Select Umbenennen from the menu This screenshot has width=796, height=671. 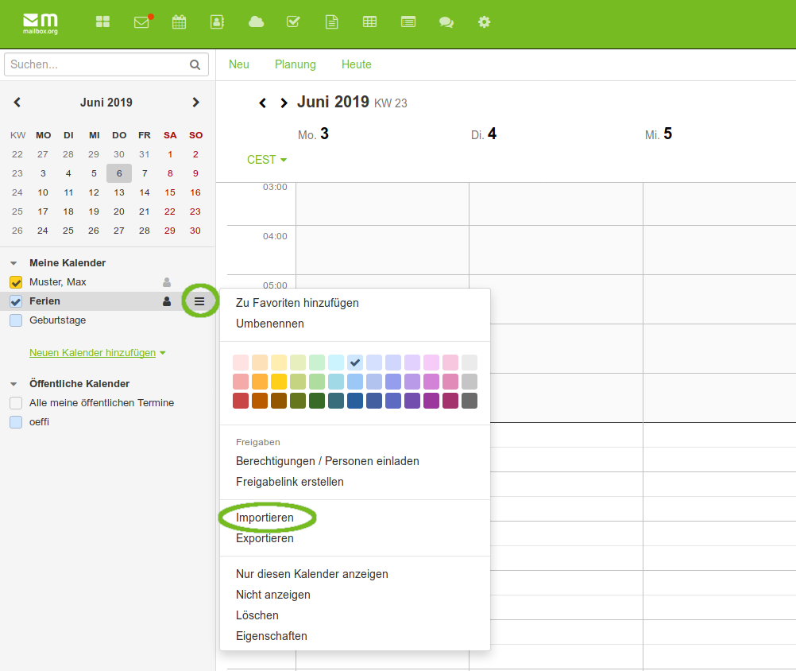tap(269, 324)
